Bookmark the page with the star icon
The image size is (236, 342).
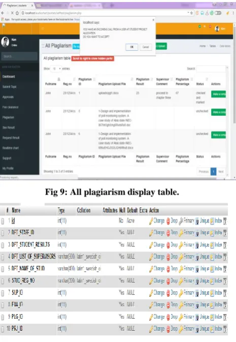click(191, 13)
